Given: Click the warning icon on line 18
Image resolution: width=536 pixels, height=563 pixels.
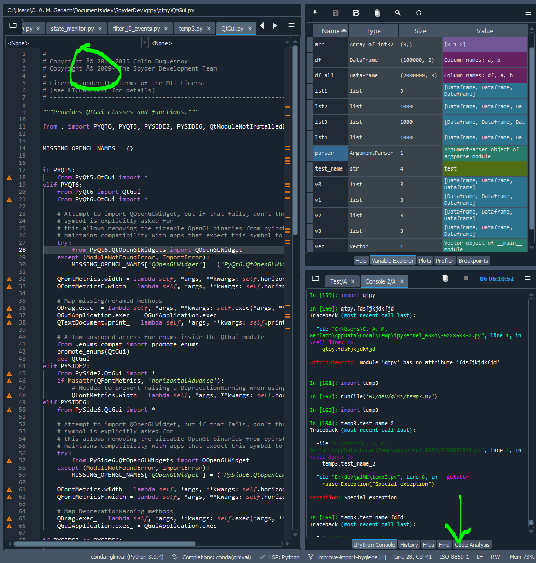Looking at the screenshot, I should coord(9,177).
